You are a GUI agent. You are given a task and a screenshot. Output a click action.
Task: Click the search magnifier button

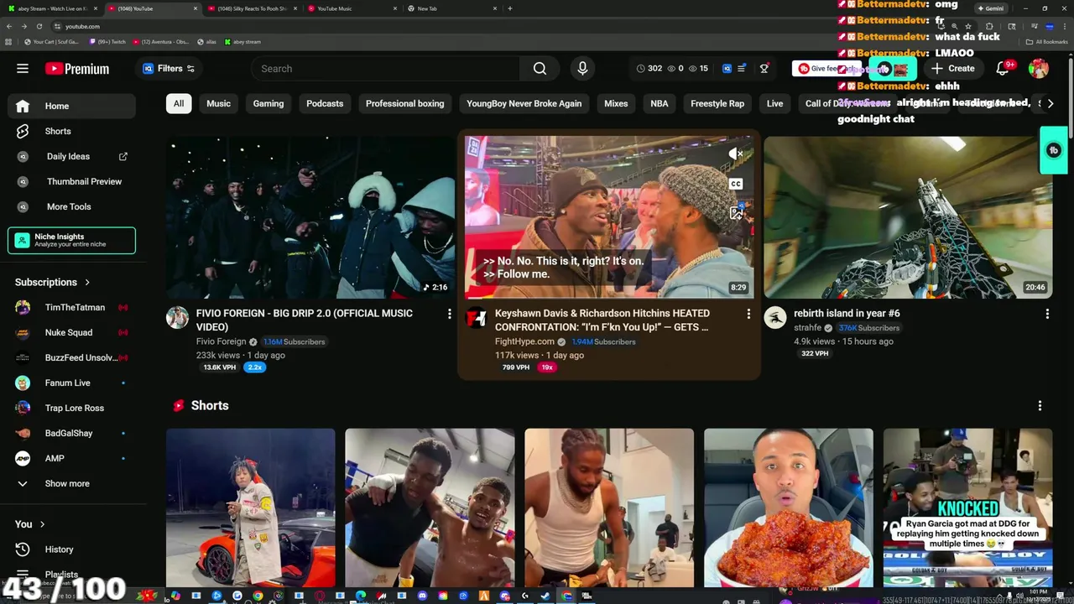(540, 69)
